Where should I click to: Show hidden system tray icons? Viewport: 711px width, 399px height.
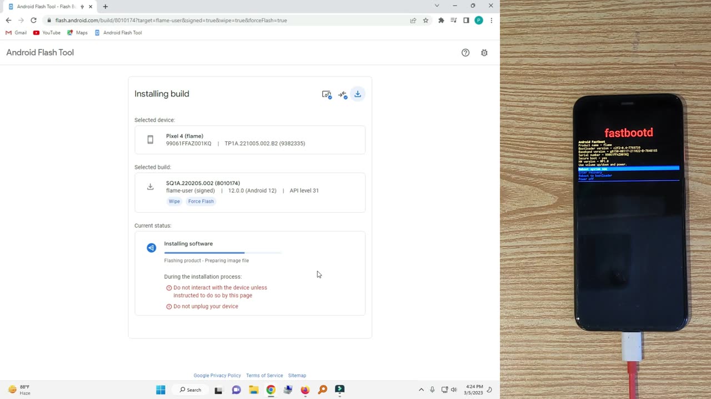tap(421, 390)
